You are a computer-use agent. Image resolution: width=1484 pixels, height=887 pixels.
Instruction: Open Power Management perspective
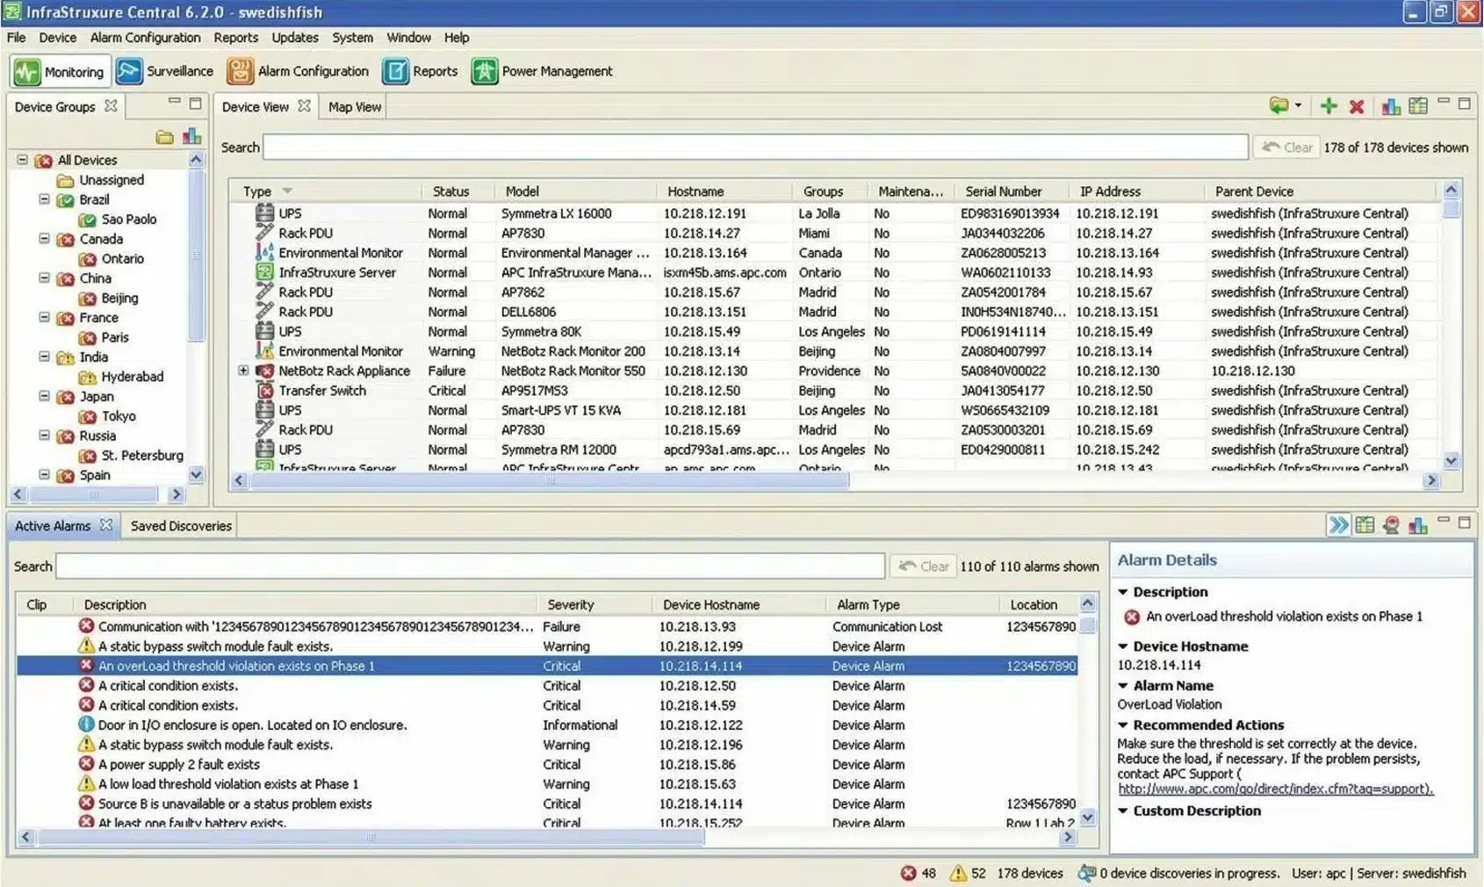[542, 71]
